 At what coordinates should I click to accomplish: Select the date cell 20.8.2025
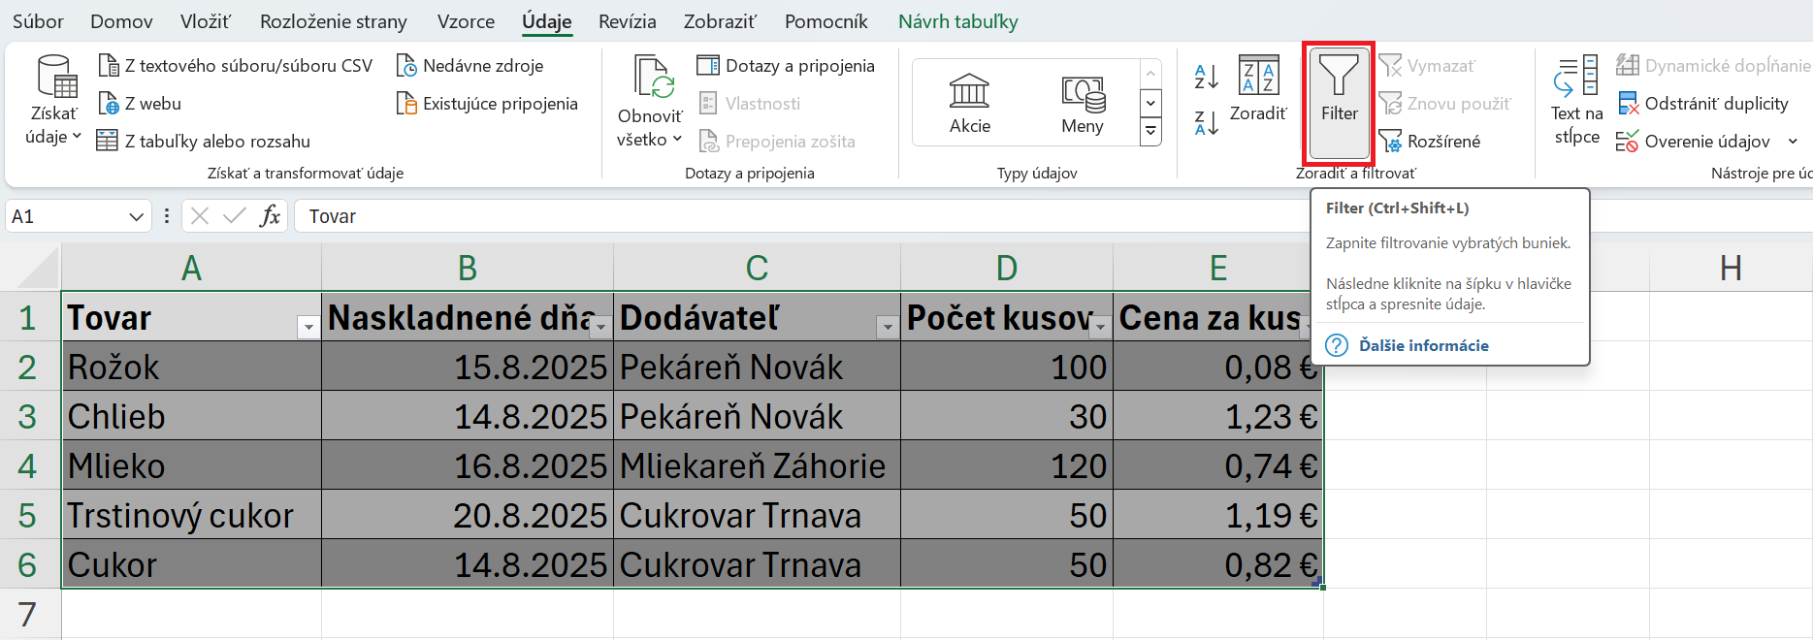click(x=468, y=516)
